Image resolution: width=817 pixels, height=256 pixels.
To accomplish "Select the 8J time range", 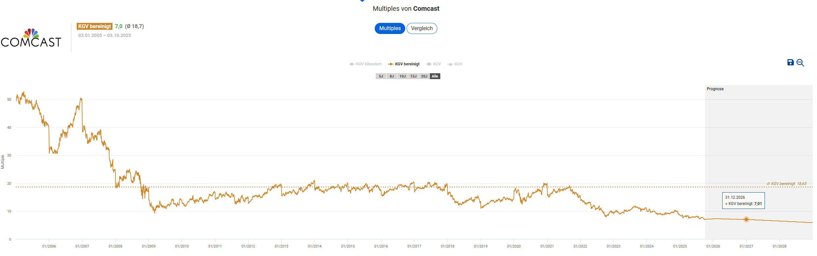I will [x=391, y=76].
